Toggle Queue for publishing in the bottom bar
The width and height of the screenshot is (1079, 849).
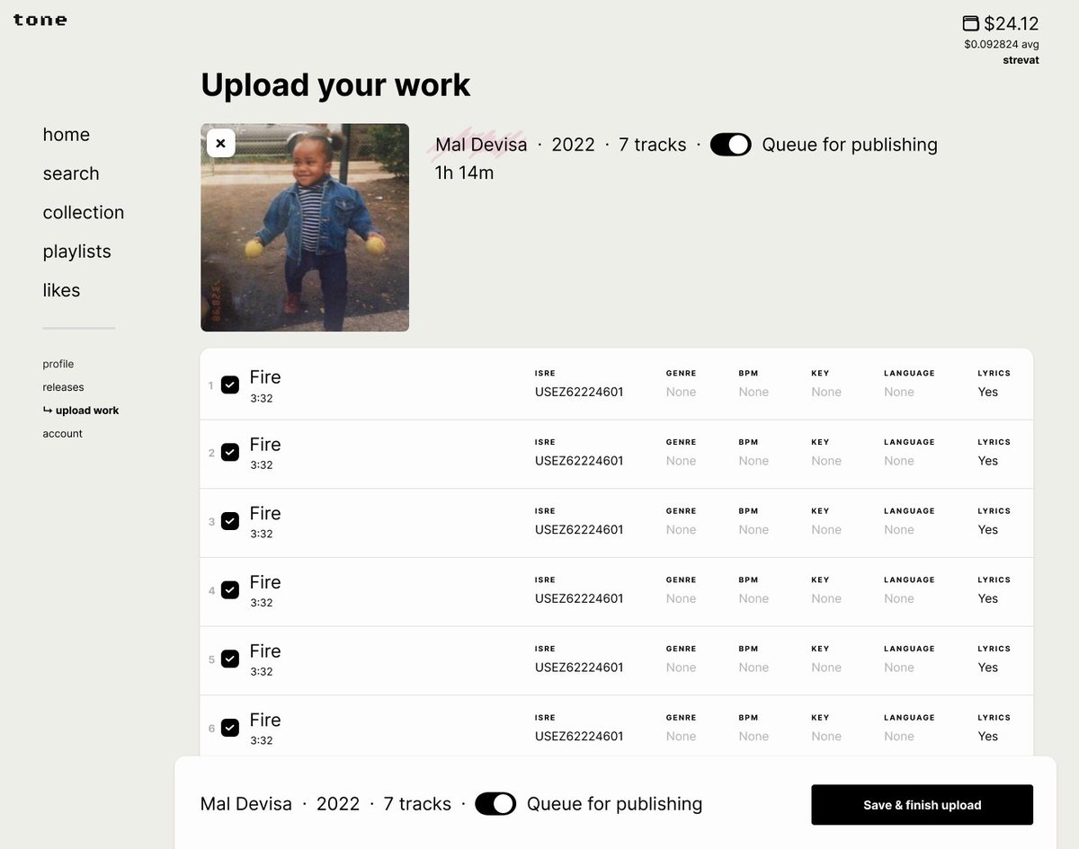click(495, 804)
